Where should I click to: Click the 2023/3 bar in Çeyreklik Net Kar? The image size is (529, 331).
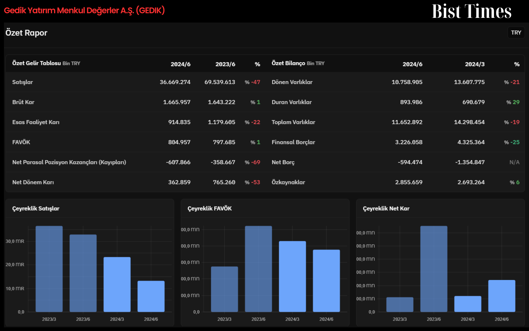click(x=400, y=305)
